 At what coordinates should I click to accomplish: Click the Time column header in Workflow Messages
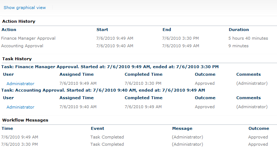point(7,128)
